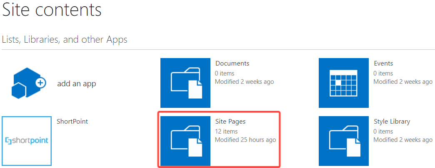Open the Documents library folder icon
Viewport: 435px width, 168px height.
185,83
